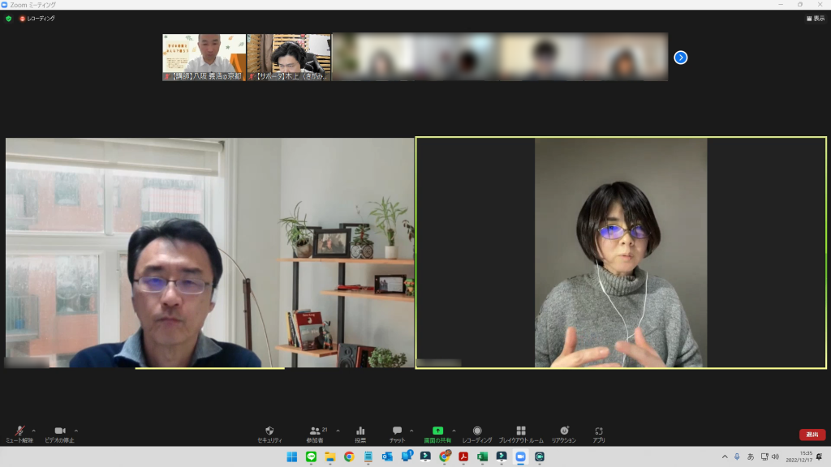The width and height of the screenshot is (831, 467).
Task: Unmute the microphone (ミュート解除)
Action: click(x=19, y=434)
